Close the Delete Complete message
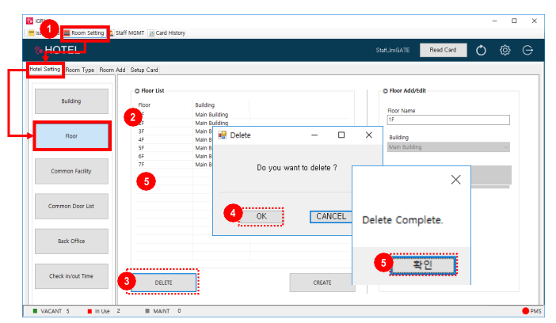 (455, 180)
